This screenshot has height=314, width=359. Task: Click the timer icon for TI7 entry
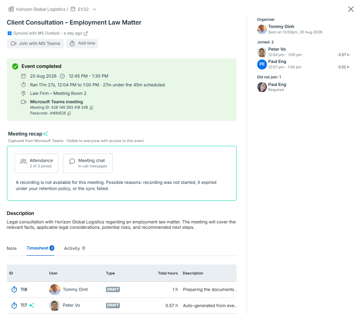point(14,305)
